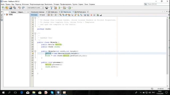
Task: Open the Справка menu
Action: pos(92,4)
